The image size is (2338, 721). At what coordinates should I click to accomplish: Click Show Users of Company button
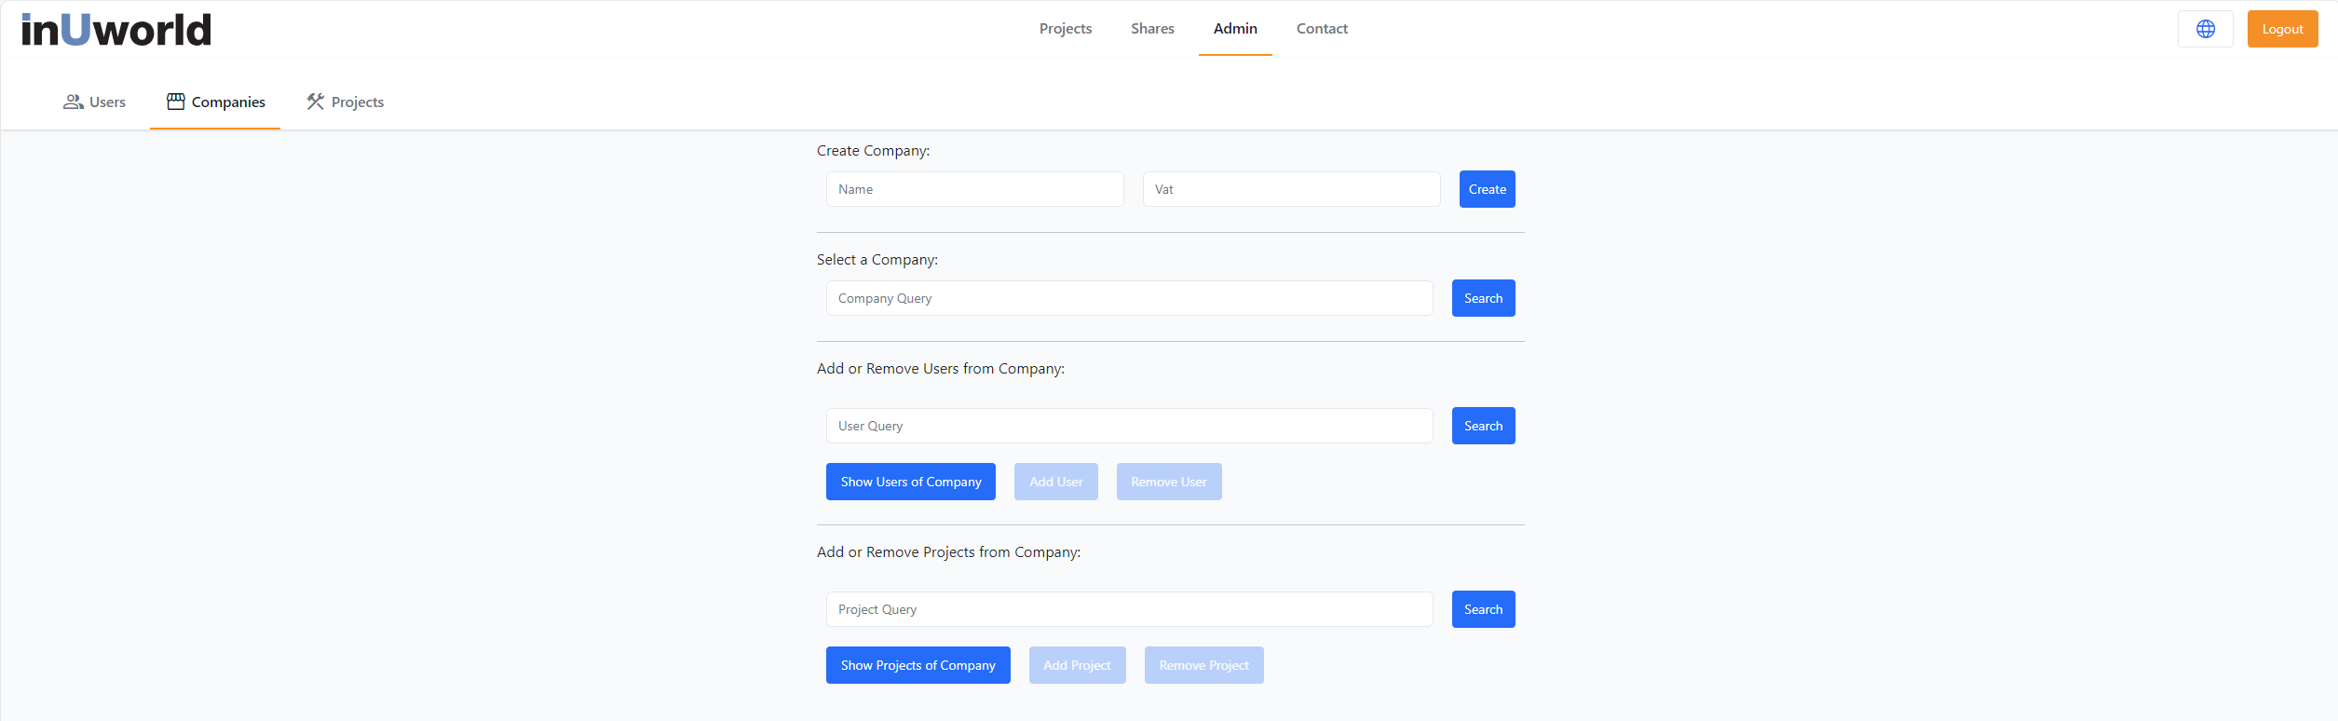(x=910, y=482)
